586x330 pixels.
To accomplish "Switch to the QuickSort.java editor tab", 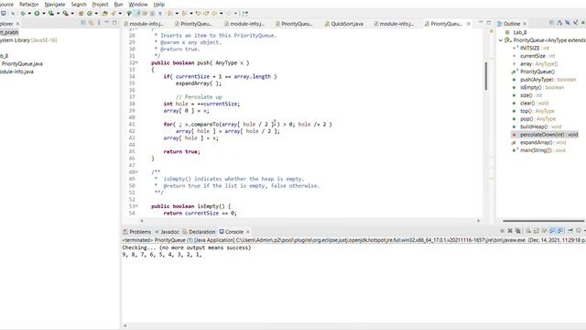I will coord(344,24).
